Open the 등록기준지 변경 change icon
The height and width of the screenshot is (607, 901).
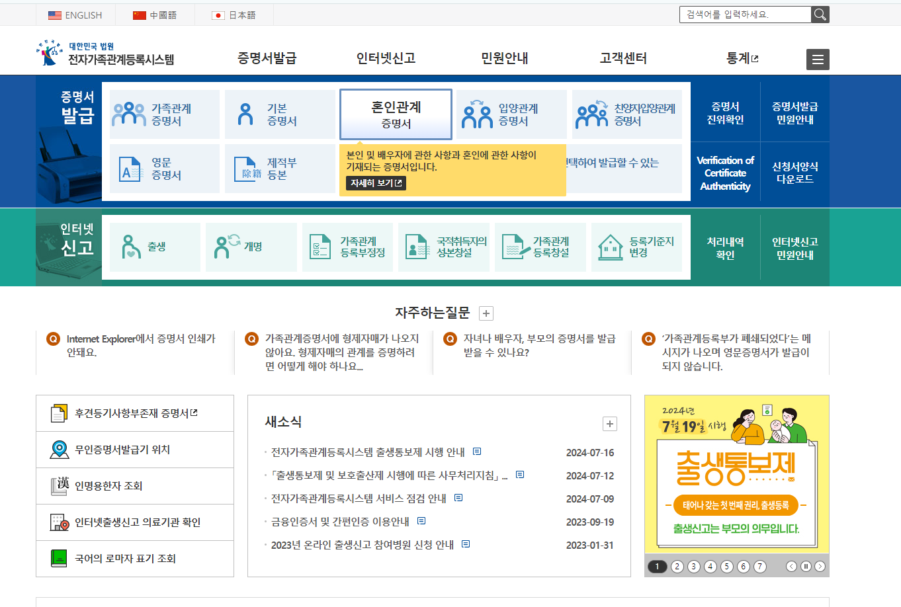pos(636,247)
